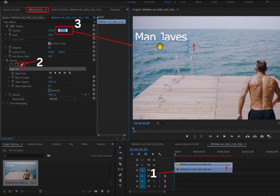Toggle animation stopwatch for Opacity
Screen dimensions: 280x196
10,95
